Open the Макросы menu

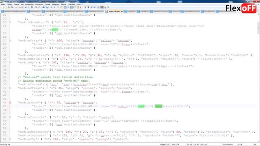pos(56,4)
